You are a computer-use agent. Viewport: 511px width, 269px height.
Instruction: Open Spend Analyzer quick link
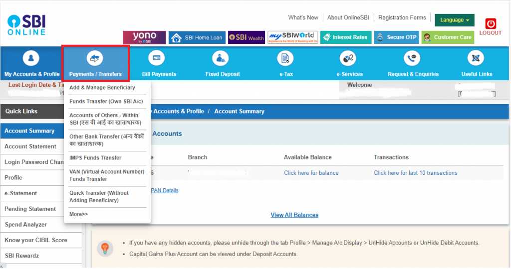tap(41, 225)
